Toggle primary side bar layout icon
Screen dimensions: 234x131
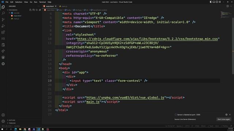tap(211, 2)
